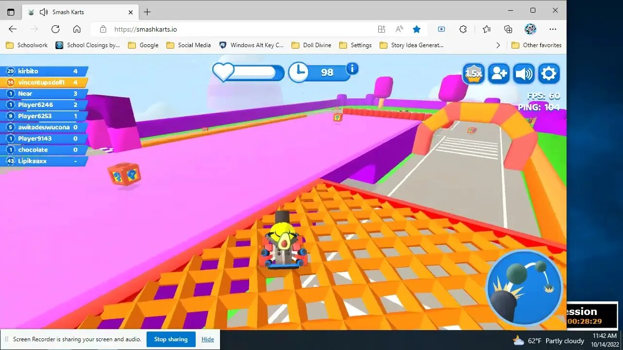Hide the screen sharing bar
Viewport: 623px width, 350px height.
click(208, 339)
